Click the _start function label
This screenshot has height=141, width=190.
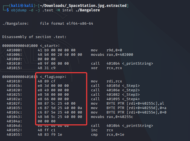pyautogui.click(x=50, y=46)
